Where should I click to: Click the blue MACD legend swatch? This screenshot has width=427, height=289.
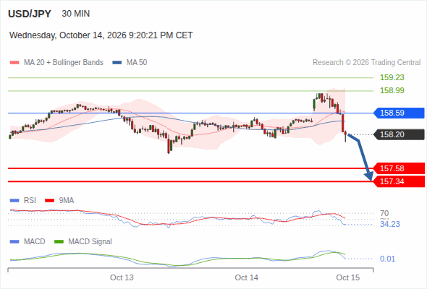tap(14, 242)
